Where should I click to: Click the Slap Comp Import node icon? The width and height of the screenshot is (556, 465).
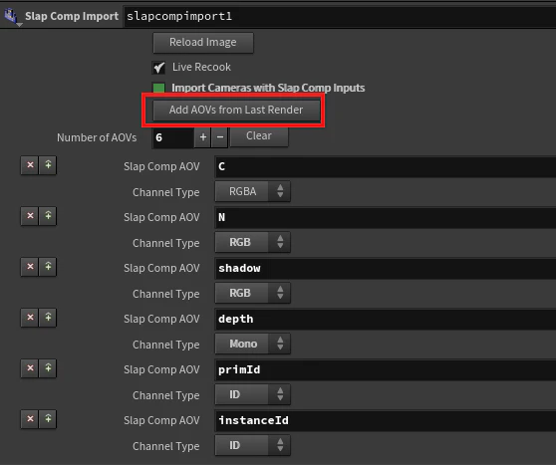[11, 16]
